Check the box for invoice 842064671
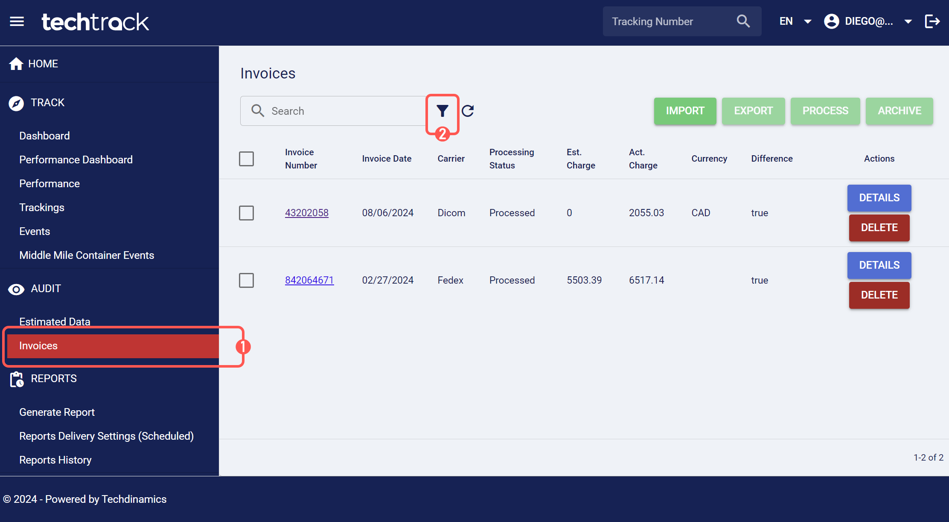The image size is (949, 522). [246, 280]
